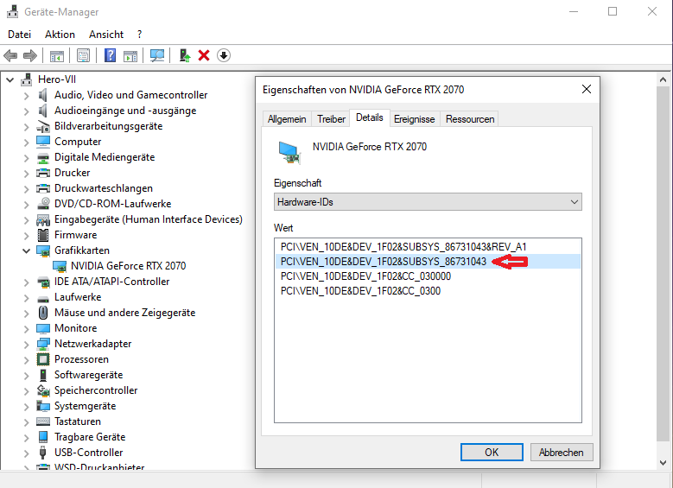This screenshot has height=488, width=673.
Task: Click the Speichercontroller icon in tree
Action: point(43,390)
